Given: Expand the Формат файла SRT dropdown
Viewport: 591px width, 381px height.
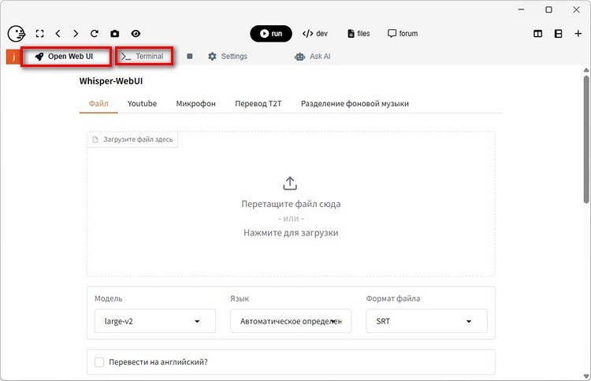Looking at the screenshot, I should coord(426,321).
